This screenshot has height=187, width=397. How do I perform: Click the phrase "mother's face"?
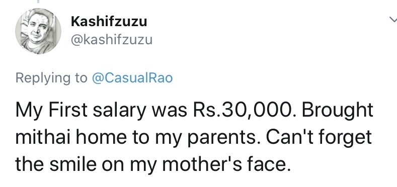[225, 164]
